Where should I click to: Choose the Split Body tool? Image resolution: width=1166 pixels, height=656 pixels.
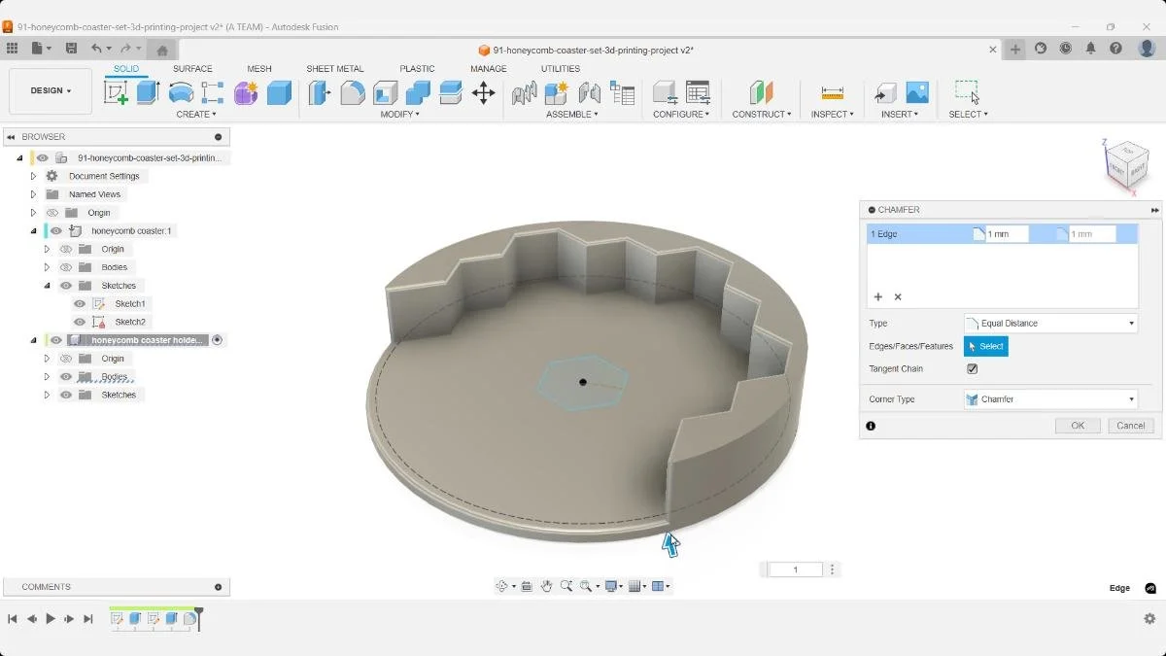[x=451, y=92]
